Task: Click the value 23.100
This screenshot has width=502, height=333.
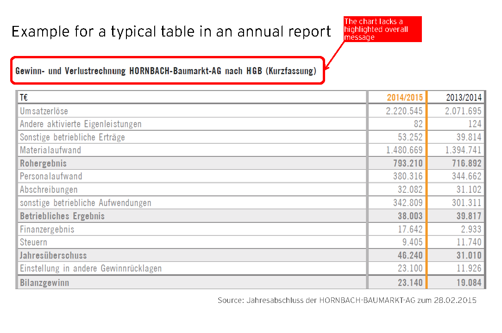Action: click(x=410, y=268)
